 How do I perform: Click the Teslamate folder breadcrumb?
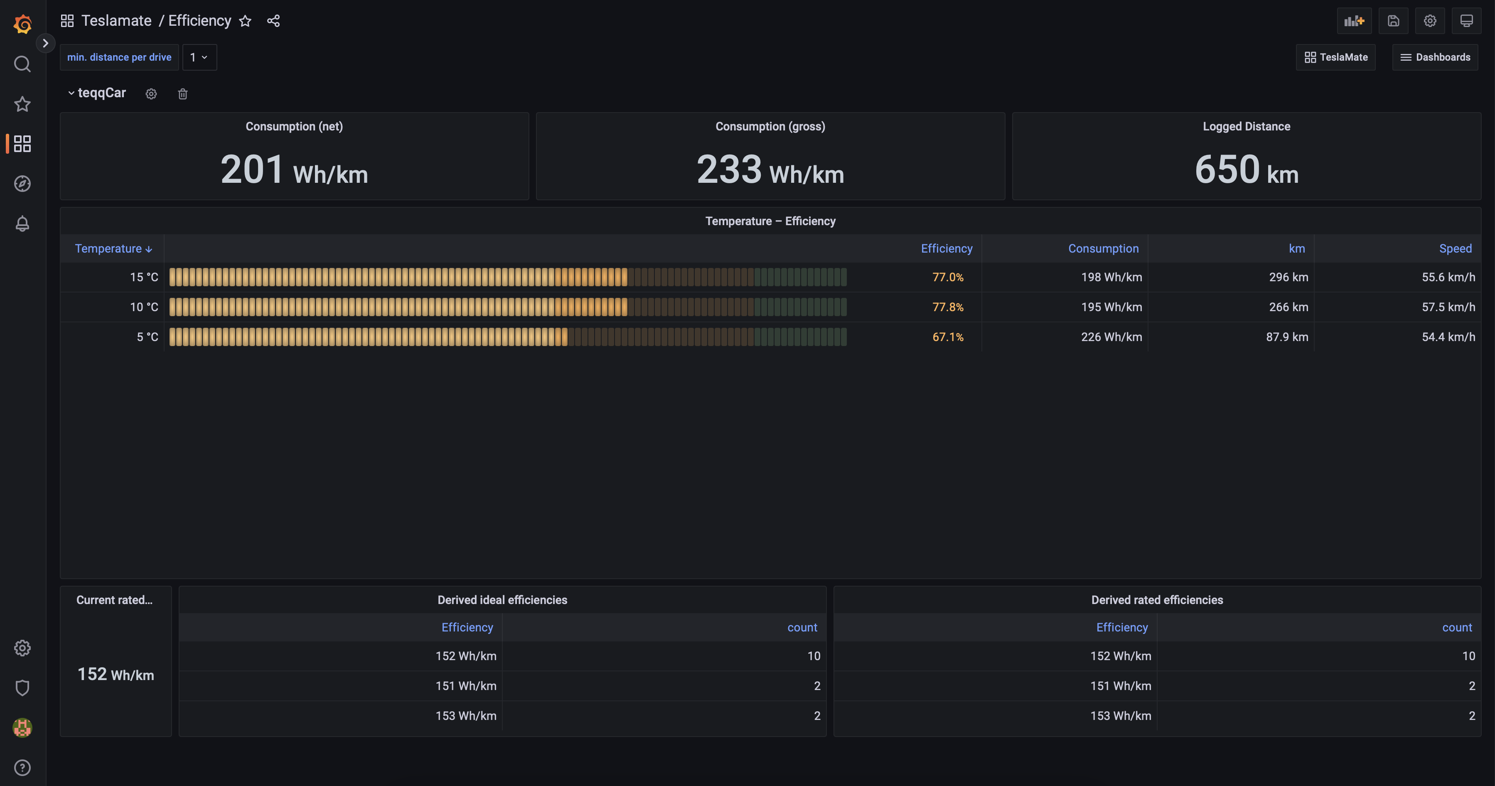pyautogui.click(x=116, y=22)
